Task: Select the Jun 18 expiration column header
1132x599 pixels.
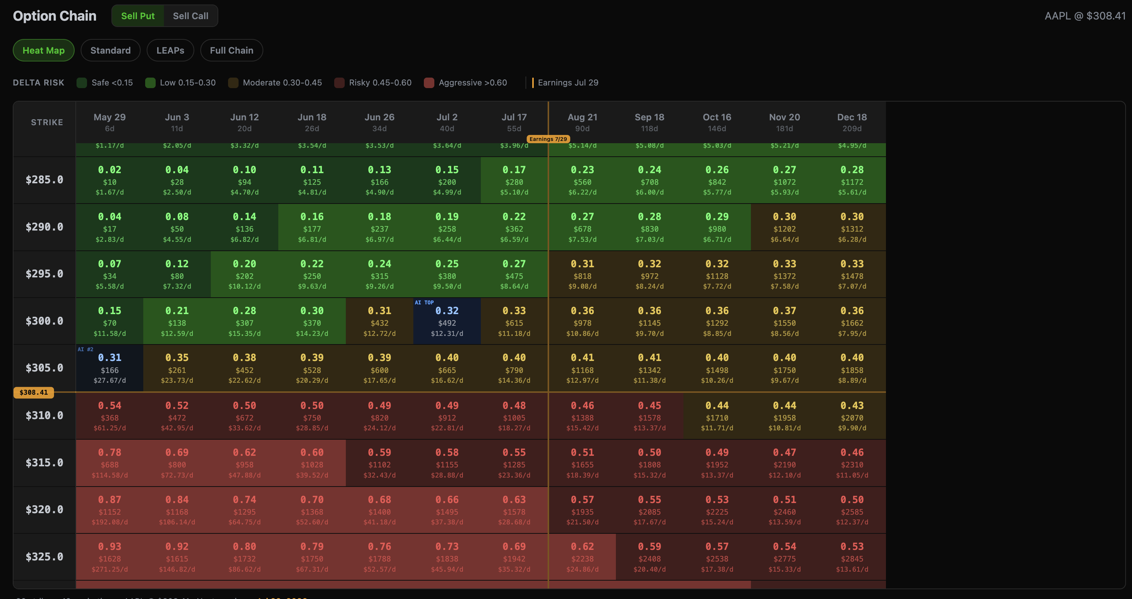Action: [312, 122]
